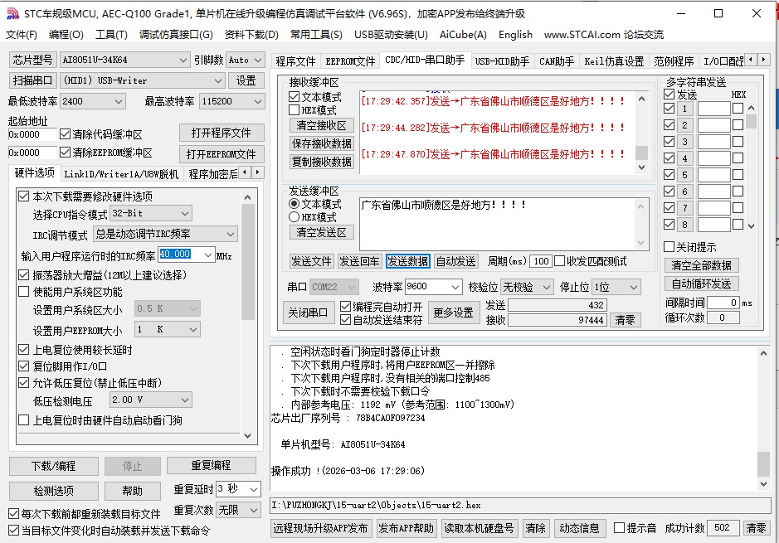The image size is (779, 543).
Task: Click the STC logo icon in the title bar
Action: coord(12,13)
